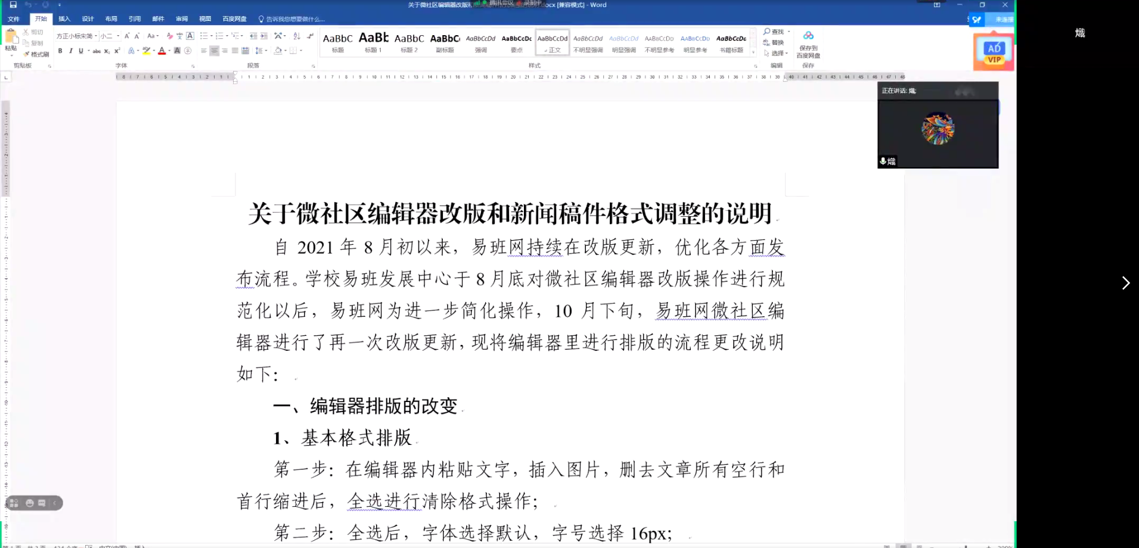The height and width of the screenshot is (548, 1139).
Task: Toggle justify alignment
Action: (x=235, y=51)
